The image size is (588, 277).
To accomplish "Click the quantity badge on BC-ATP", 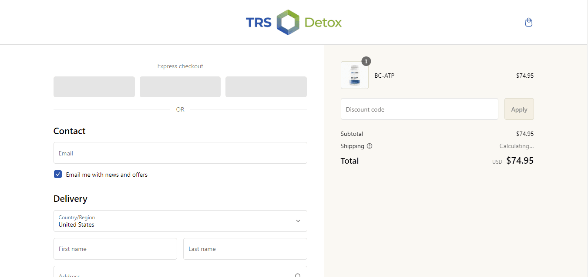I will [x=366, y=62].
